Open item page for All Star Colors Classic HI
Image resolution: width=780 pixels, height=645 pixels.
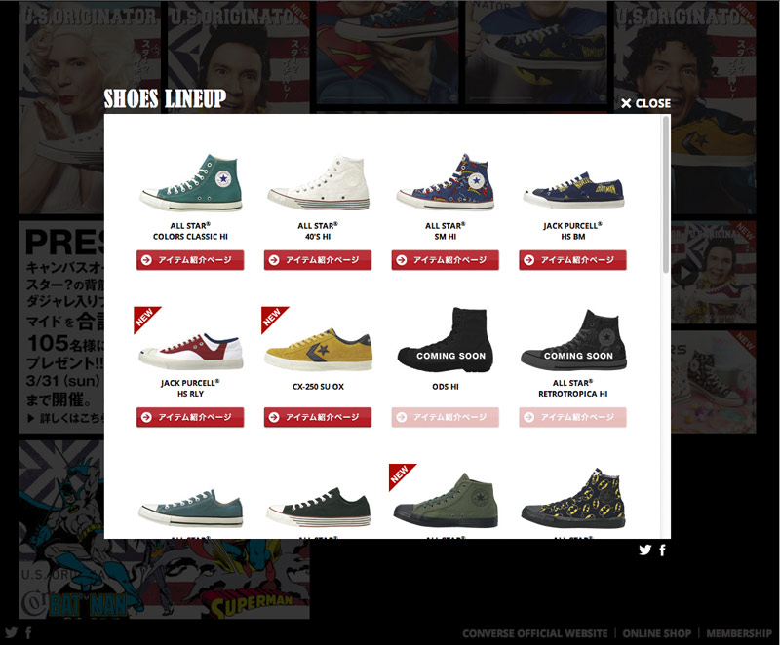pyautogui.click(x=190, y=260)
